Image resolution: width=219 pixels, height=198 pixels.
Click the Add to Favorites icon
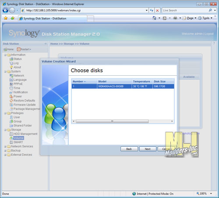pyautogui.click(x=13, y=18)
